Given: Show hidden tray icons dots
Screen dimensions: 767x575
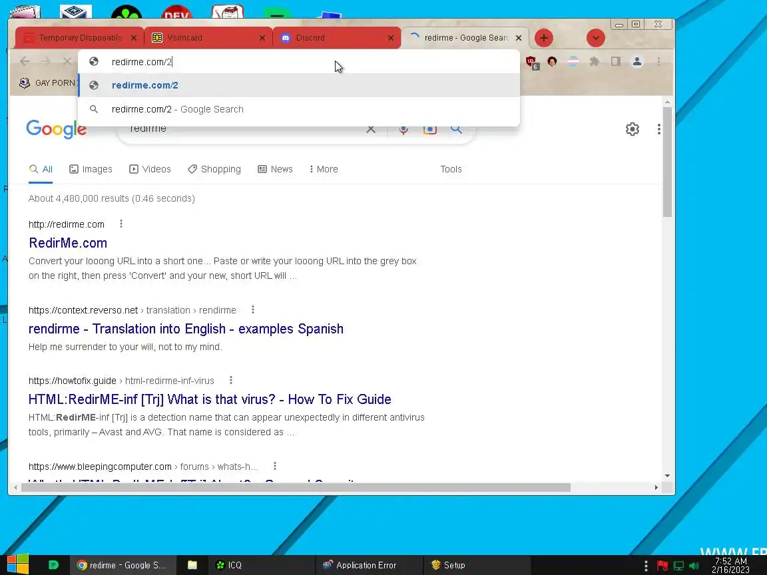Looking at the screenshot, I should point(646,566).
